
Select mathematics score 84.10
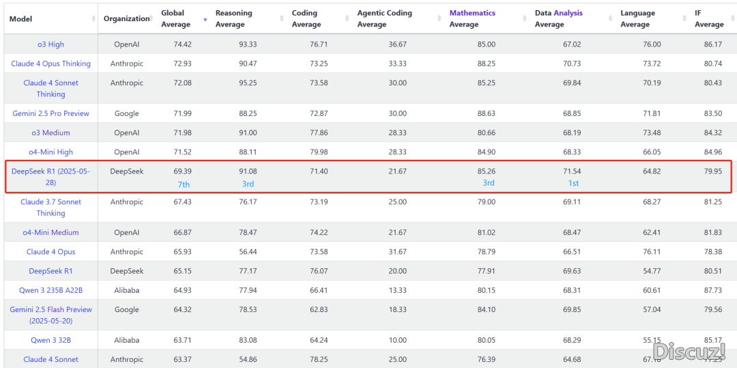pos(486,309)
